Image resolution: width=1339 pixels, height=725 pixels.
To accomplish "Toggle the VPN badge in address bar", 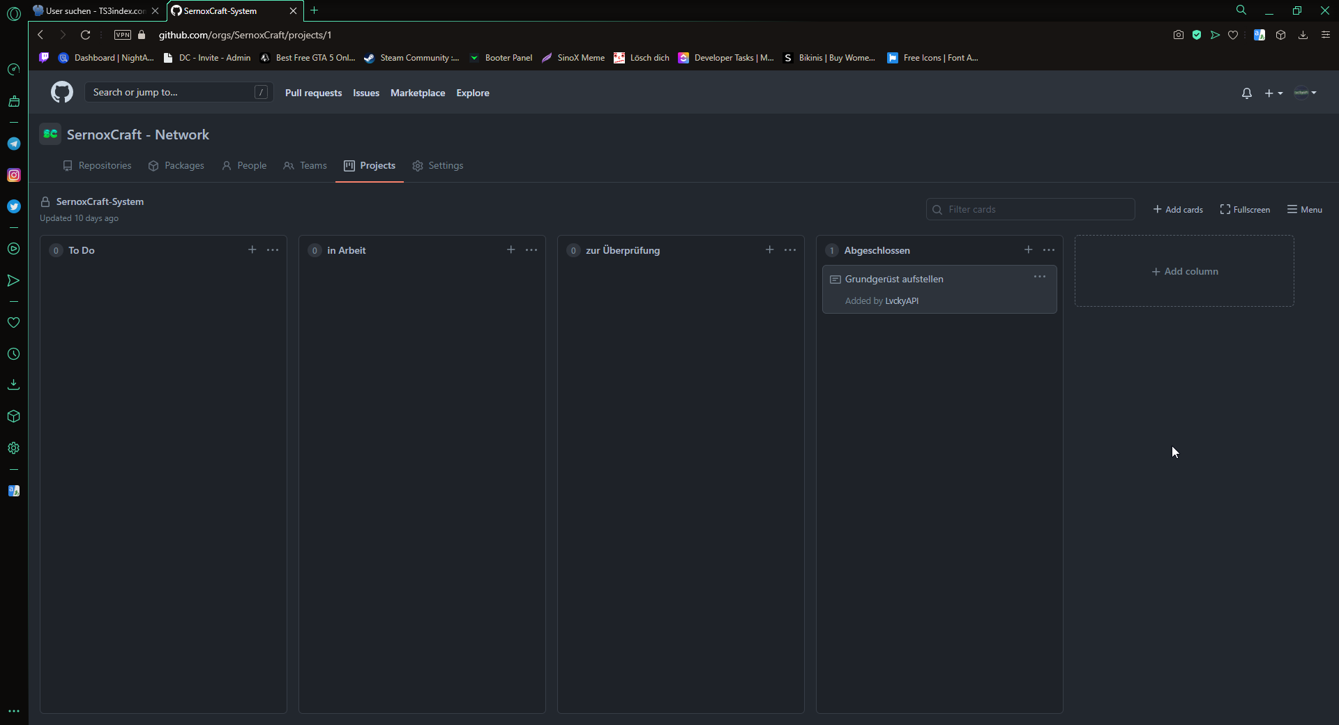I will tap(123, 35).
